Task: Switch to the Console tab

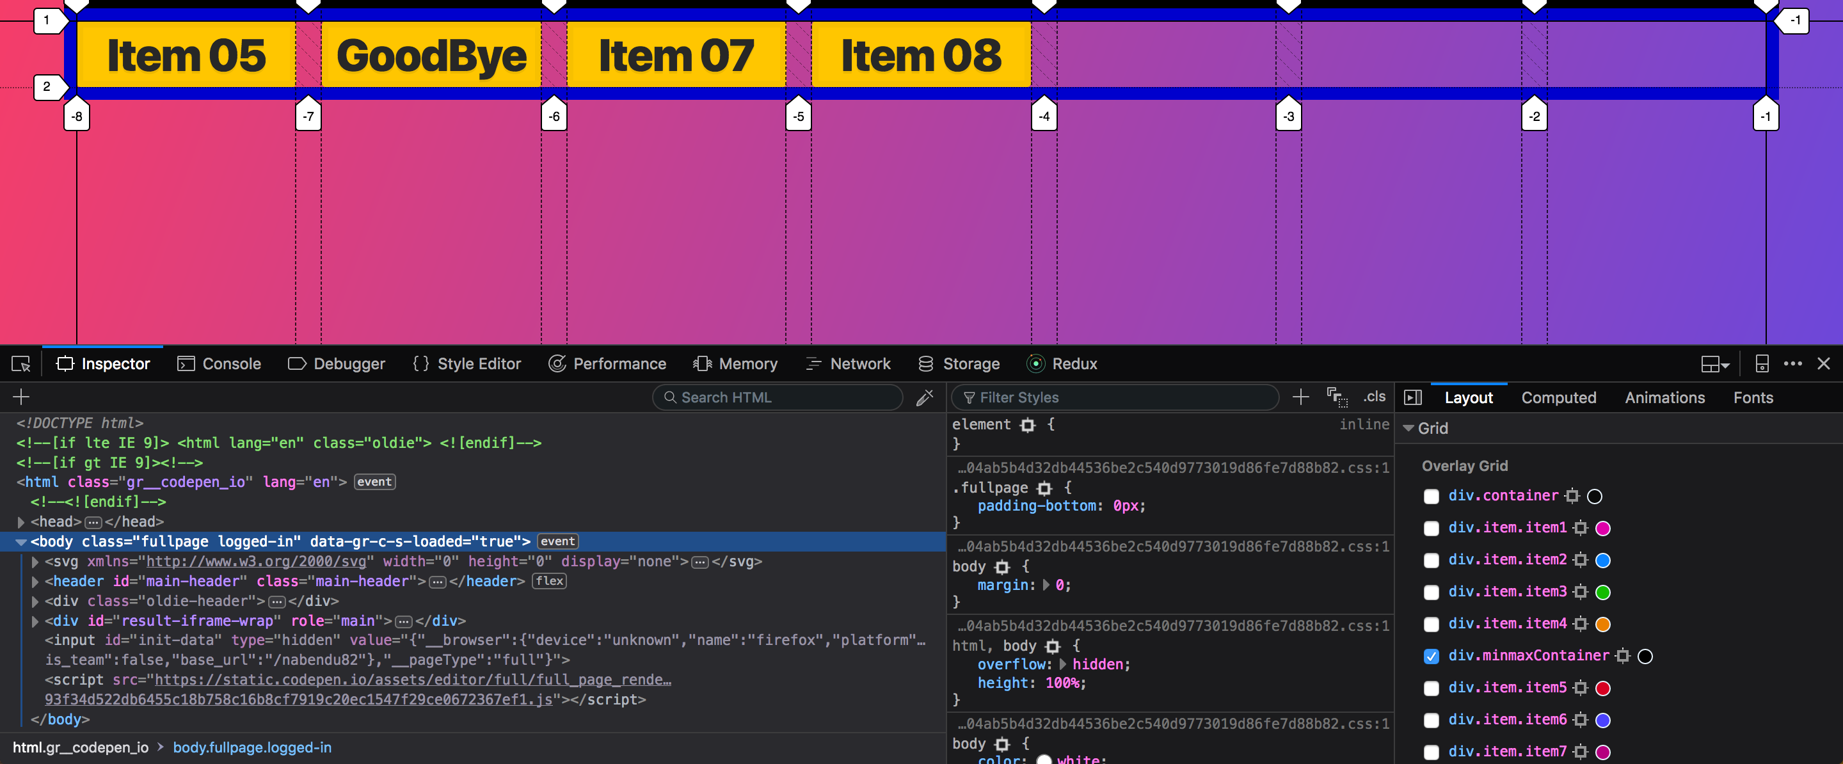Action: (x=219, y=364)
